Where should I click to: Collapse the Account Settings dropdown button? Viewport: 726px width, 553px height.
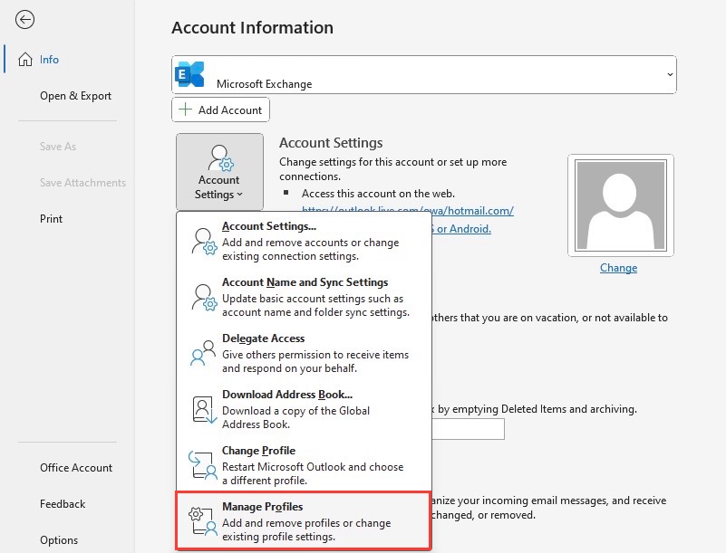[x=219, y=172]
